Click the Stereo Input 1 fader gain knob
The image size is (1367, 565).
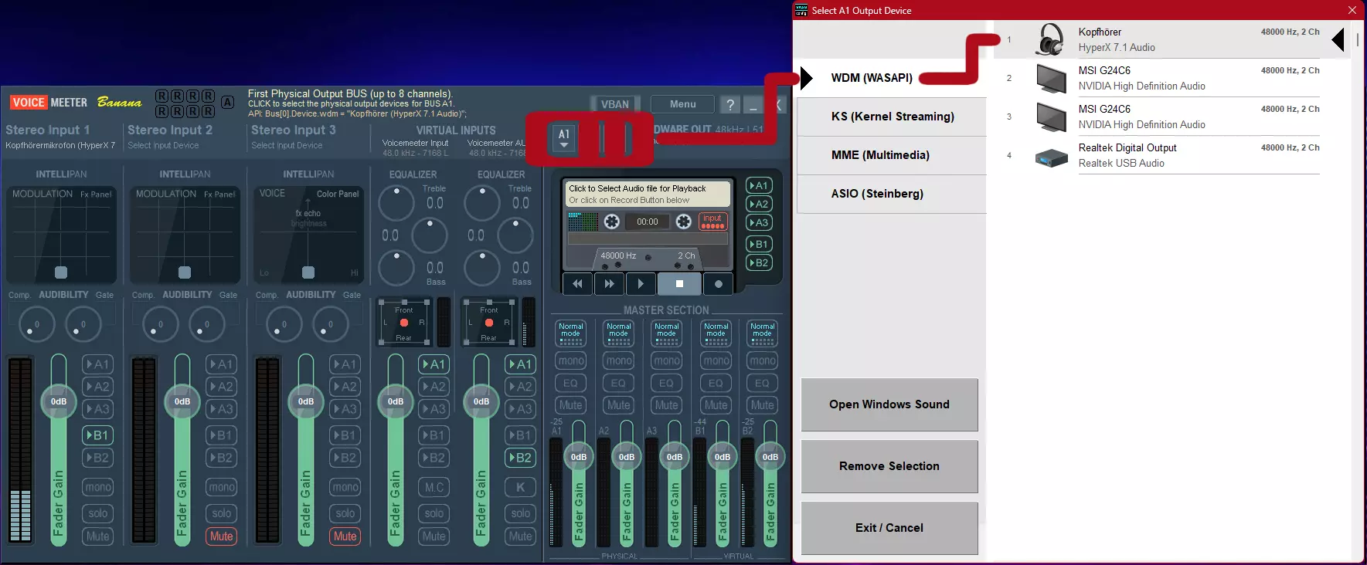click(59, 401)
